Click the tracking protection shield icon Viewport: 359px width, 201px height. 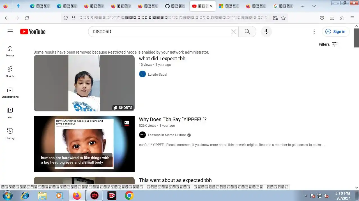66,18
